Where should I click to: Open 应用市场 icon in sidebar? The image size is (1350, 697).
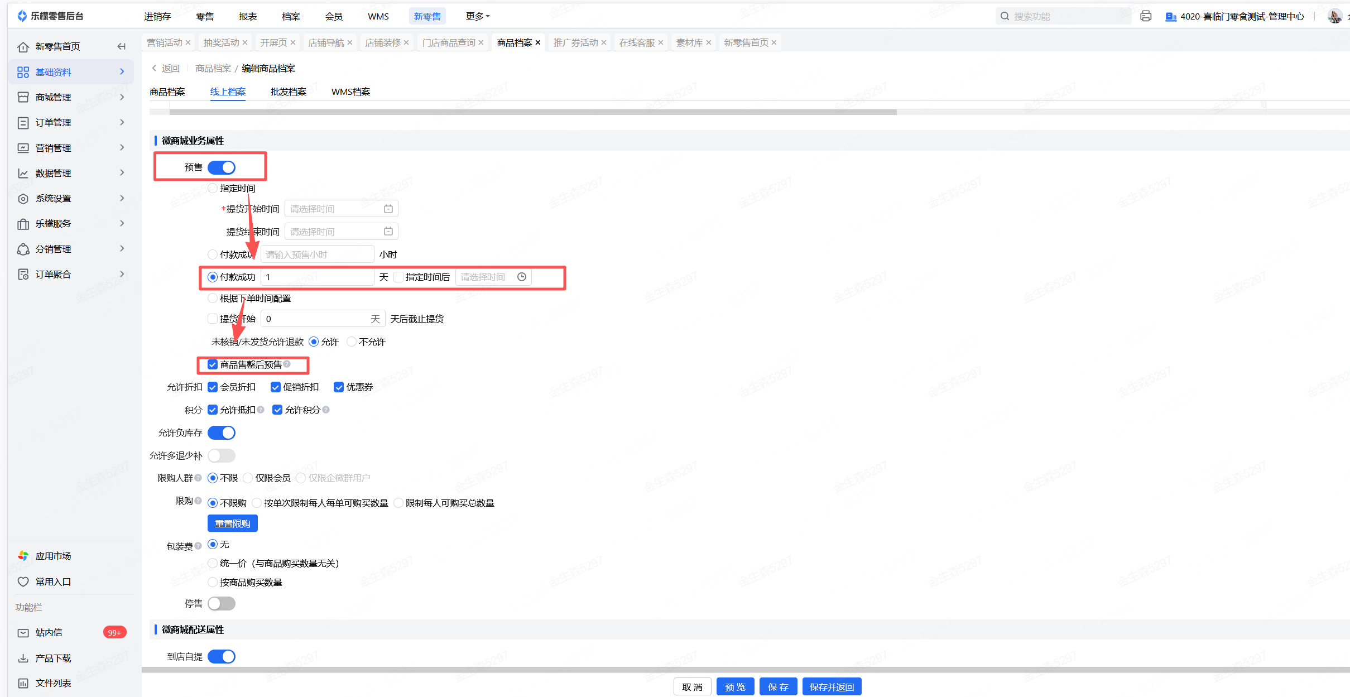pyautogui.click(x=23, y=556)
